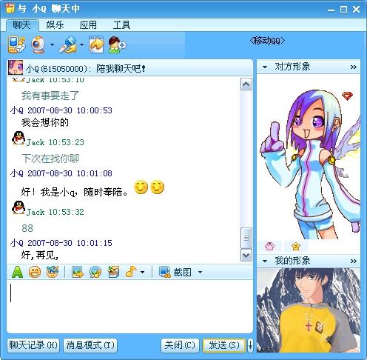
Task: Click the chat scrollbar down arrow
Action: [246, 256]
